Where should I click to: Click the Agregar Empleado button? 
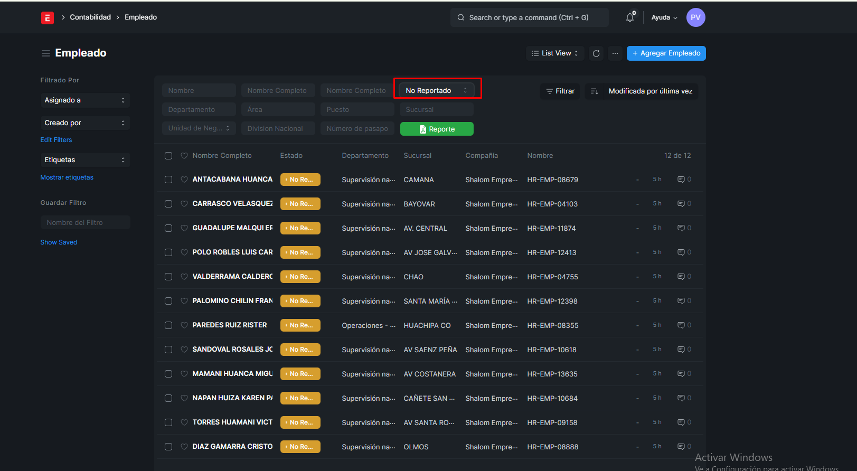click(666, 53)
